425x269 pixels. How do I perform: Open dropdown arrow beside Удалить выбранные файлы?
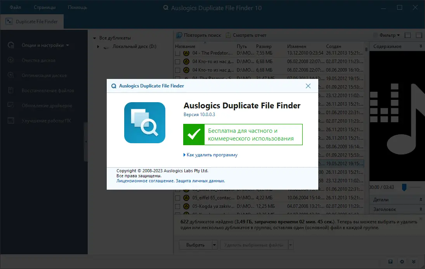click(x=291, y=245)
